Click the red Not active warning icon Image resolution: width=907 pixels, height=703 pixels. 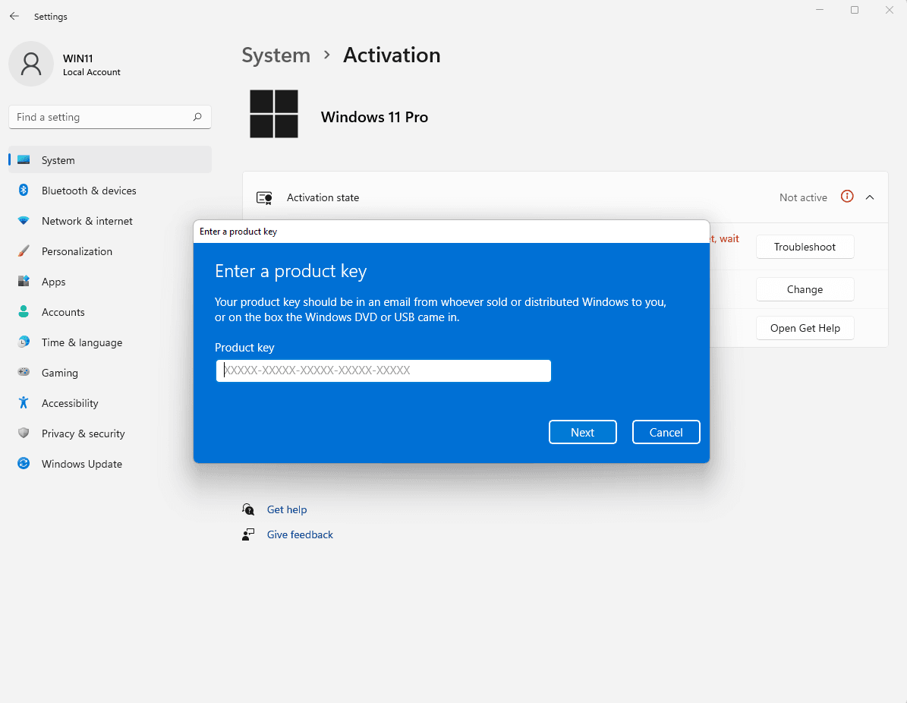point(847,197)
